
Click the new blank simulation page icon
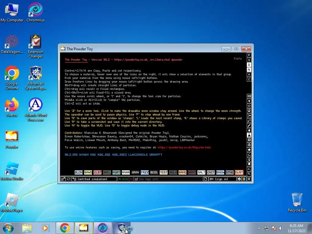click(206, 179)
